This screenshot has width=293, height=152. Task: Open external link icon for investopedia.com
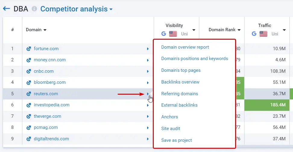pos(29,105)
